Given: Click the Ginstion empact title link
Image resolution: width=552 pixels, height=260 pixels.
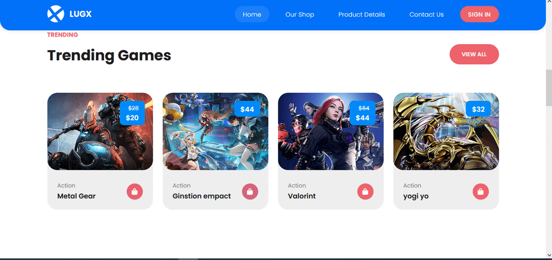Looking at the screenshot, I should coord(202,196).
